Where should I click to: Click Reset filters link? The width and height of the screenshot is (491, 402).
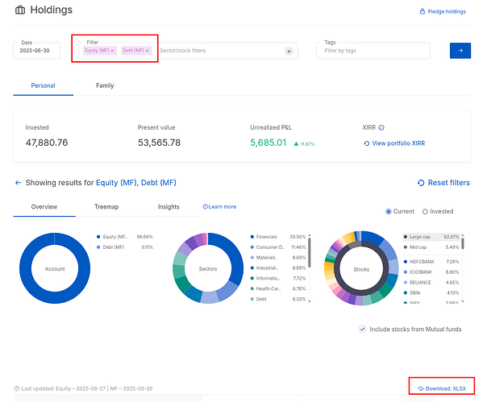pos(443,183)
